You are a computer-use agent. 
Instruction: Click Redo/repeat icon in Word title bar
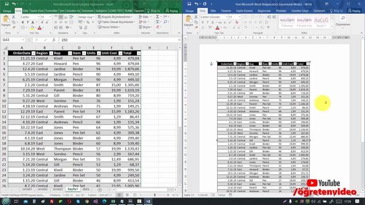(x=205, y=4)
